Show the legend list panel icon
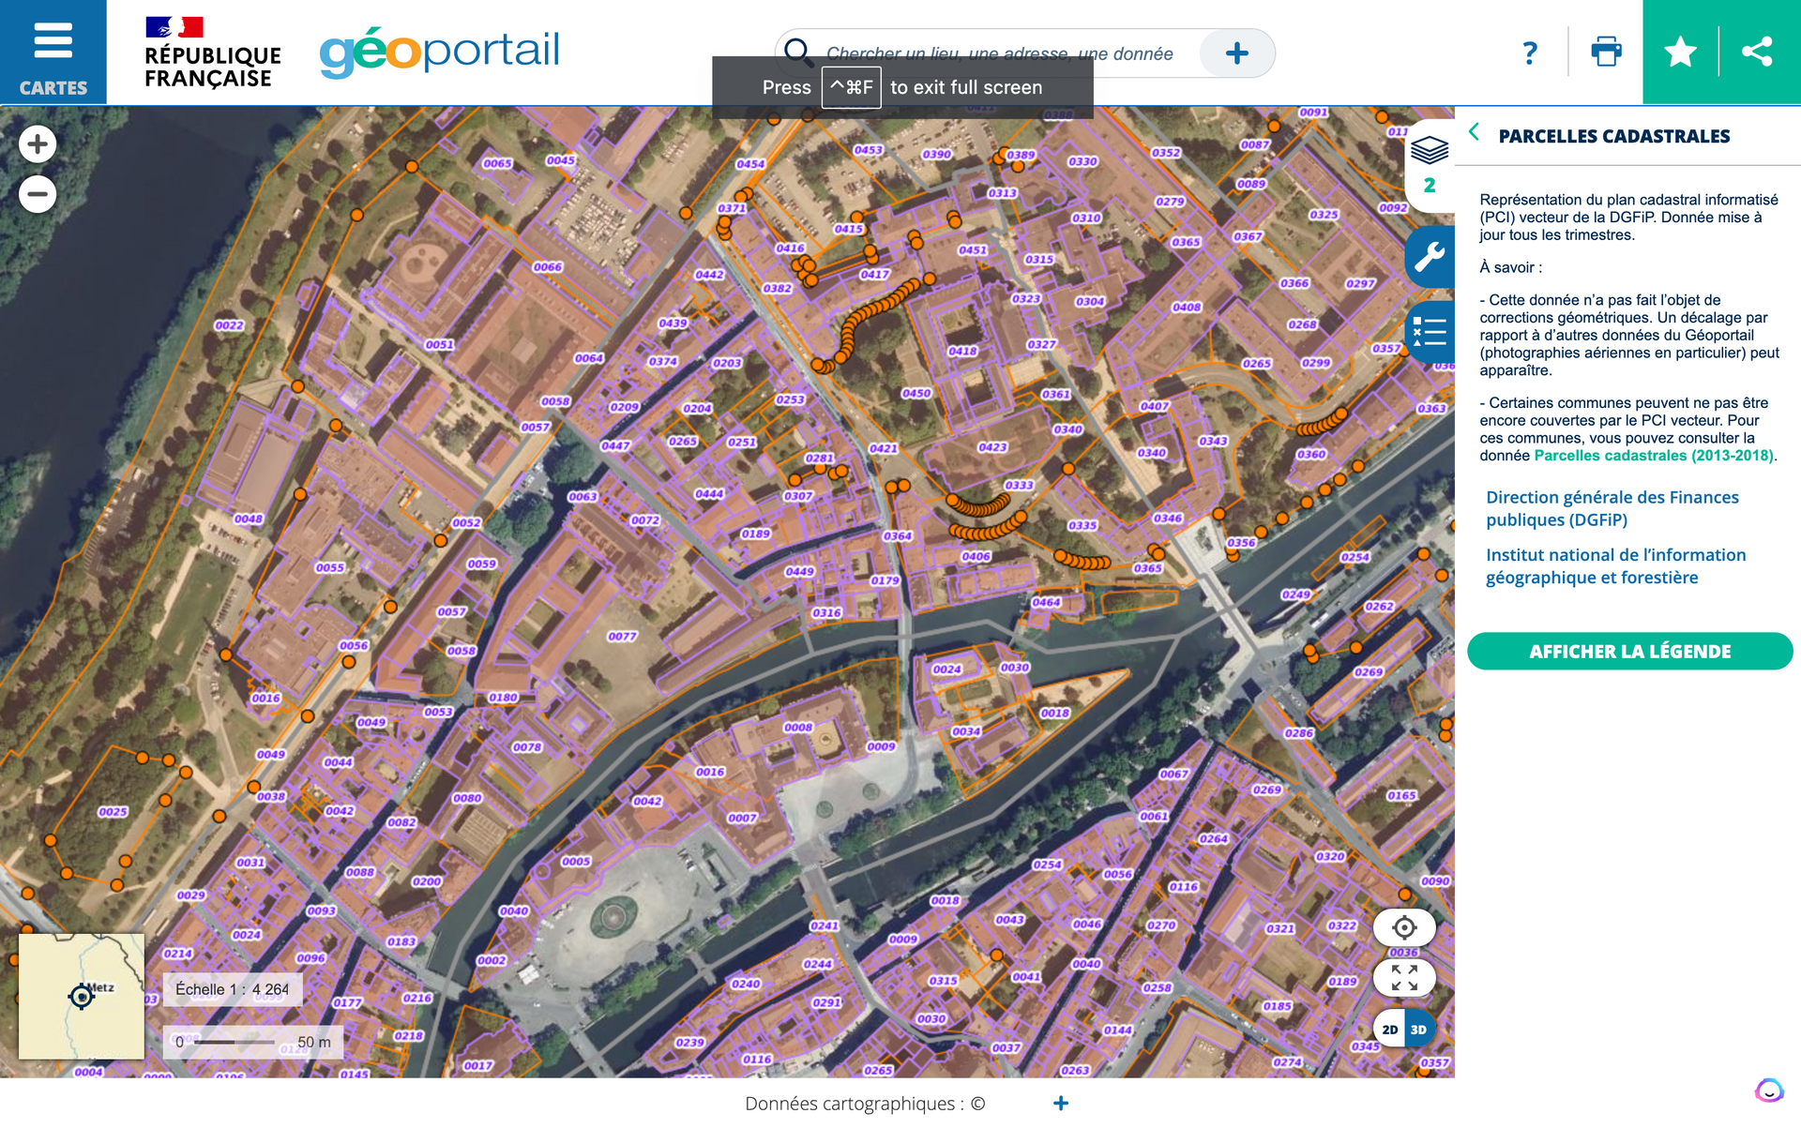This screenshot has height=1128, width=1801. click(x=1429, y=332)
